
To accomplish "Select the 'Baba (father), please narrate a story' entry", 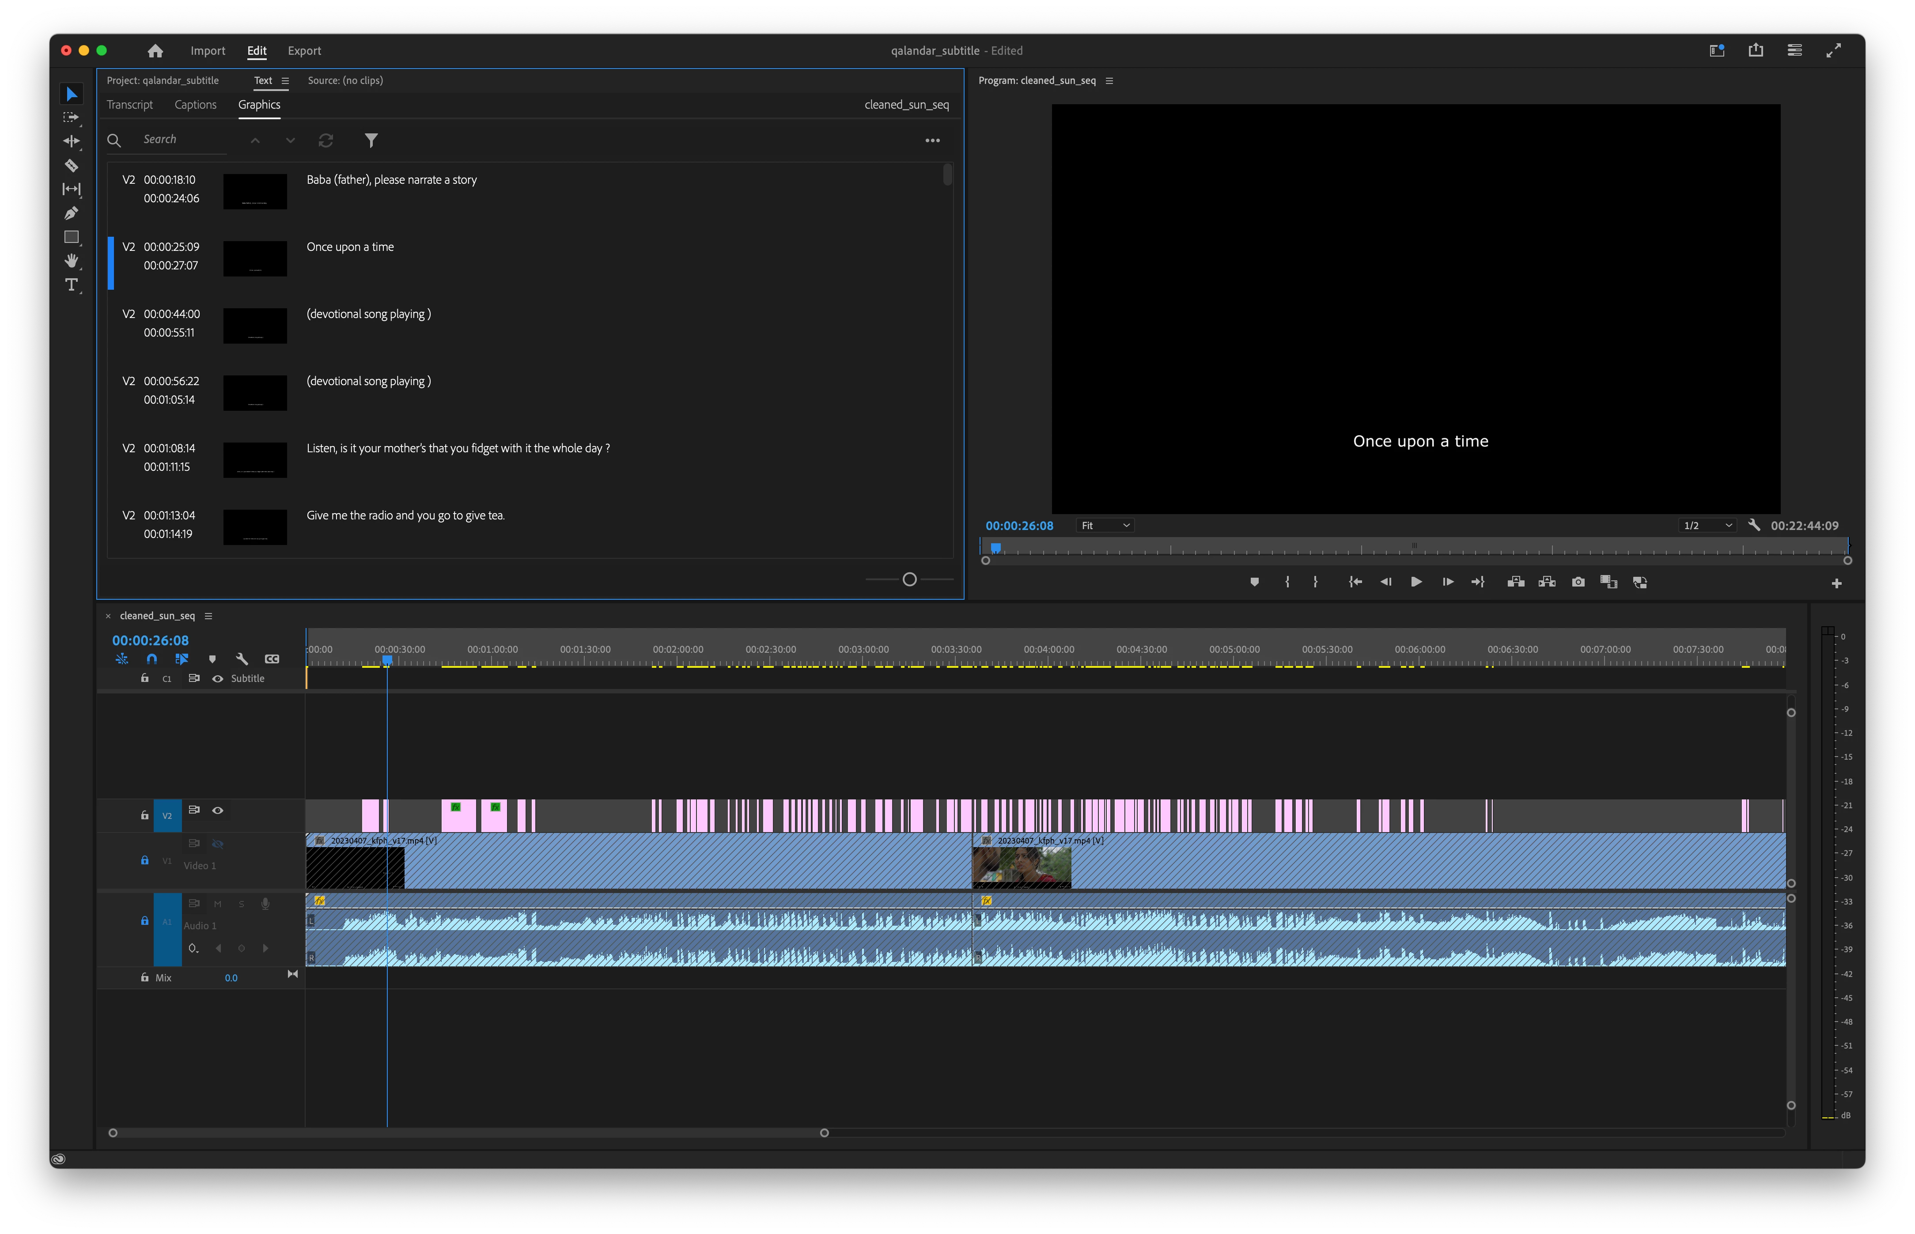I will (x=391, y=180).
